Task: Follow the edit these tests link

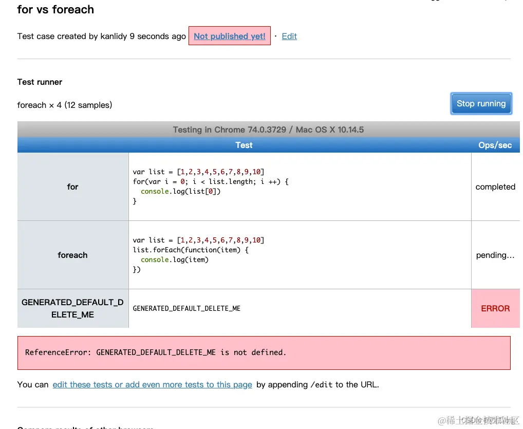Action: tap(153, 385)
